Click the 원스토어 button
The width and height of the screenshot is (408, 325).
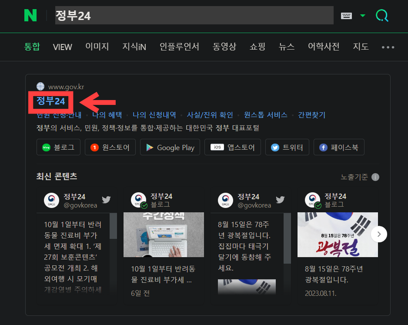[110, 147]
